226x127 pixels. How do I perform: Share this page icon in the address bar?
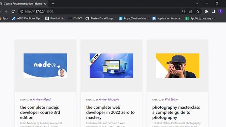191,11
